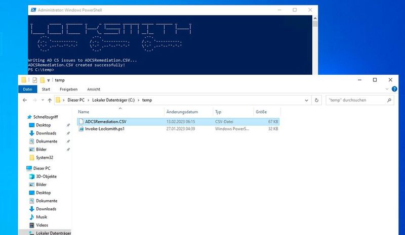Click the 67 KB size cell

273,121
